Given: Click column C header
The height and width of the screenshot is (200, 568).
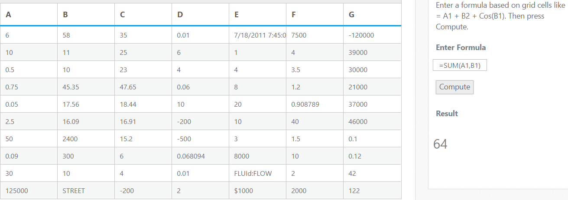Looking at the screenshot, I should click(x=143, y=15).
